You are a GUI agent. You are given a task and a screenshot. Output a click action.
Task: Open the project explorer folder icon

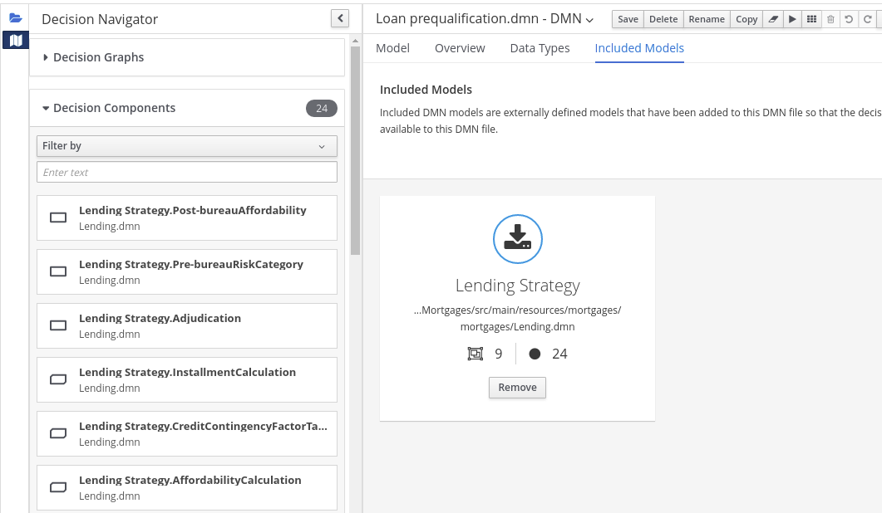16,18
